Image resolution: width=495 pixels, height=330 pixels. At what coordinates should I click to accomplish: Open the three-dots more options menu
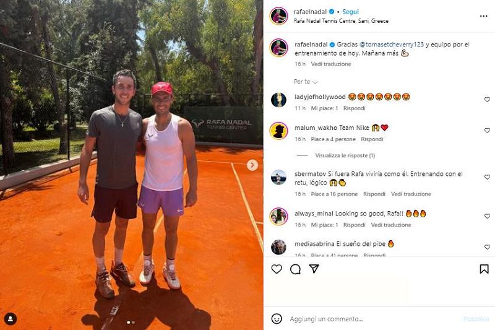[x=483, y=16]
